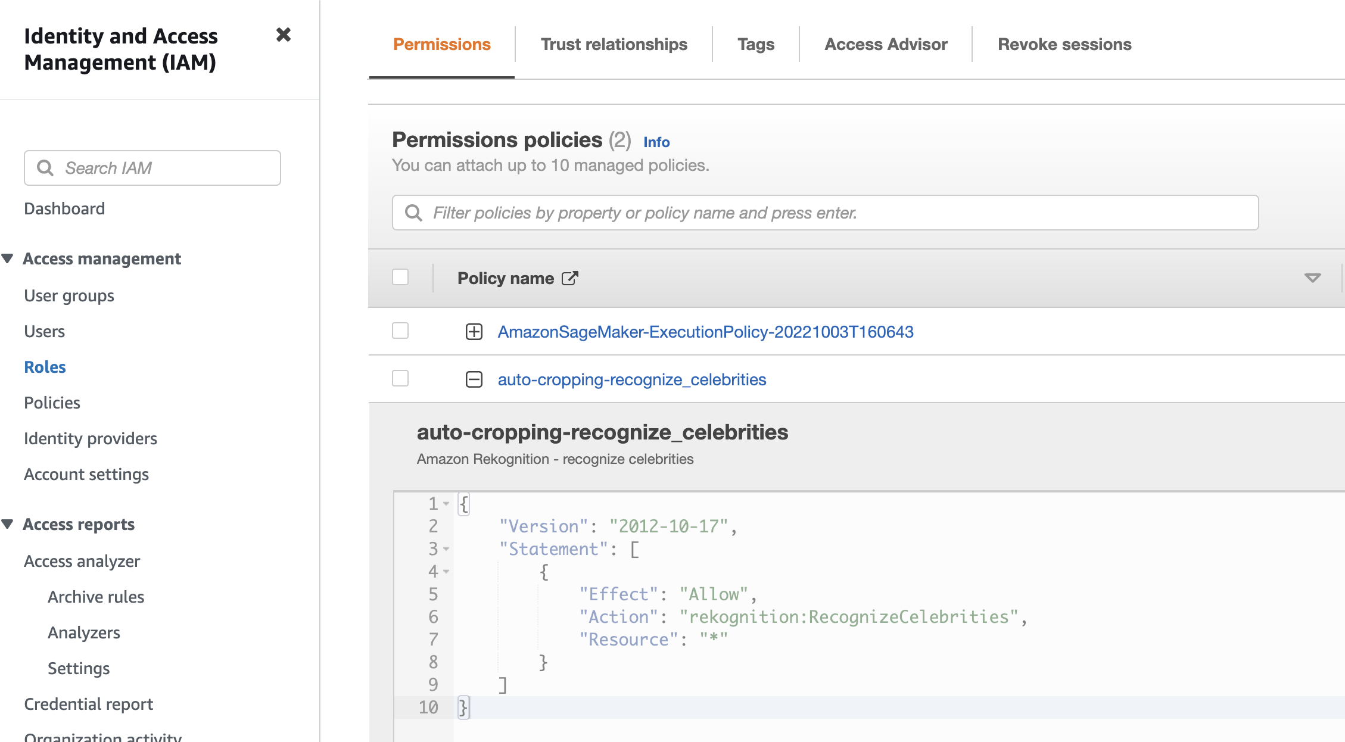Click the AmazonSageMaker-ExecutionPolicy policy link
Image resolution: width=1345 pixels, height=742 pixels.
(x=705, y=331)
